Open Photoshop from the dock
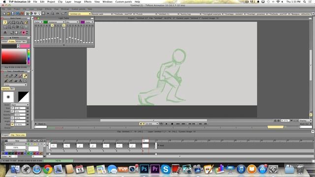This screenshot has width=315, height=177. pyautogui.click(x=144, y=169)
